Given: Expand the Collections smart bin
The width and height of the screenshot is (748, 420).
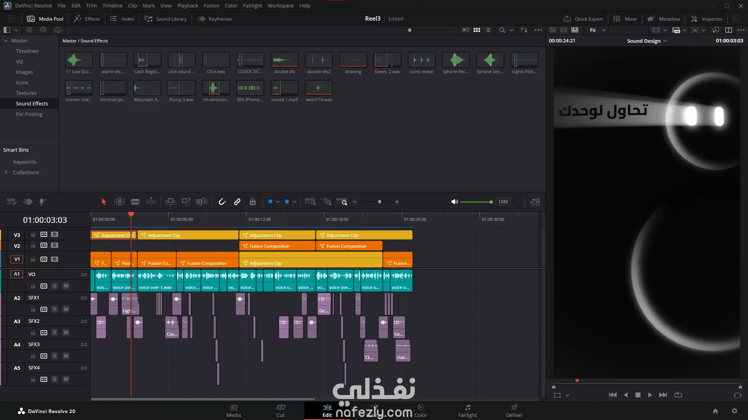Looking at the screenshot, I should pos(6,172).
